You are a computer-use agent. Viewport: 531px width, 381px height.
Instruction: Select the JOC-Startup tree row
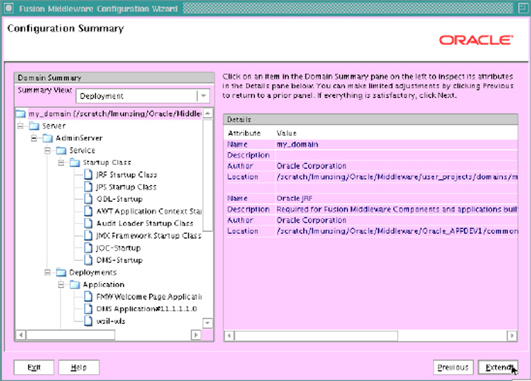(118, 248)
